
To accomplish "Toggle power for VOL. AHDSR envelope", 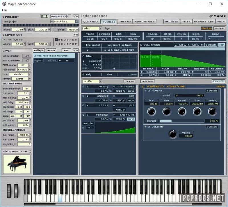I will pyautogui.click(x=141, y=45).
